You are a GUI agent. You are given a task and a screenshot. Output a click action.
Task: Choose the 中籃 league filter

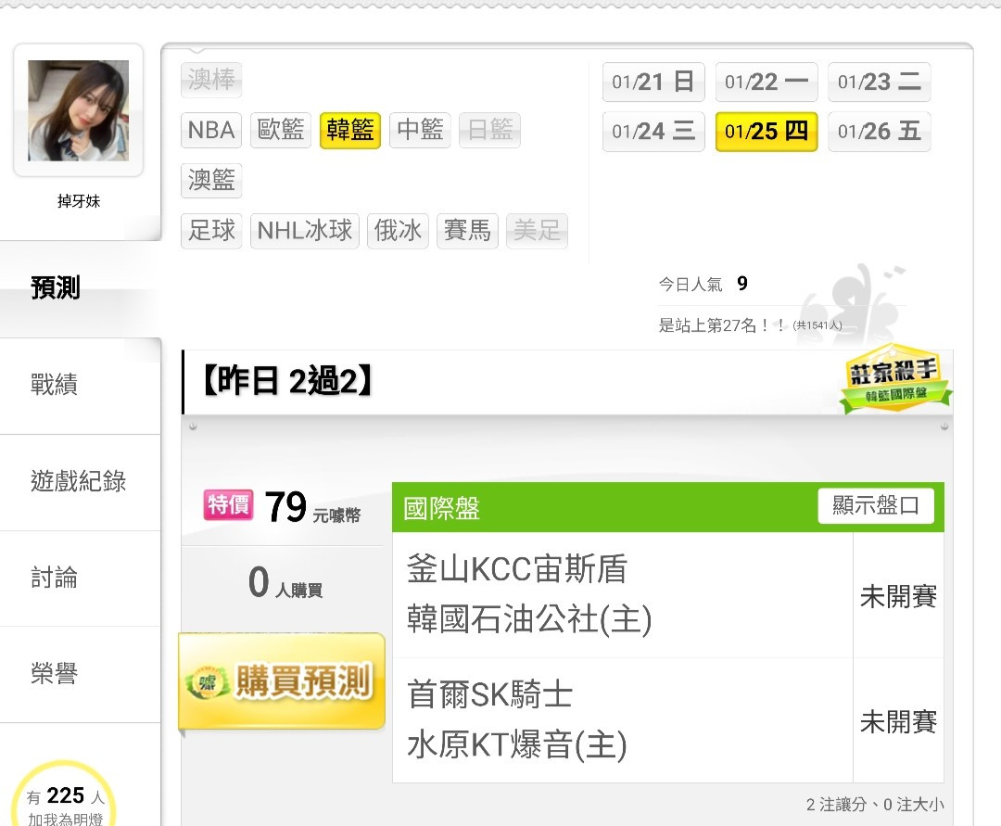420,130
